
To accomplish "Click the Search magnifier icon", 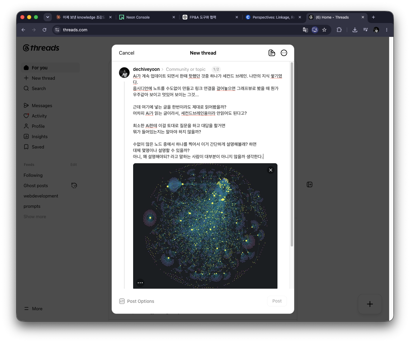I will pyautogui.click(x=26, y=88).
